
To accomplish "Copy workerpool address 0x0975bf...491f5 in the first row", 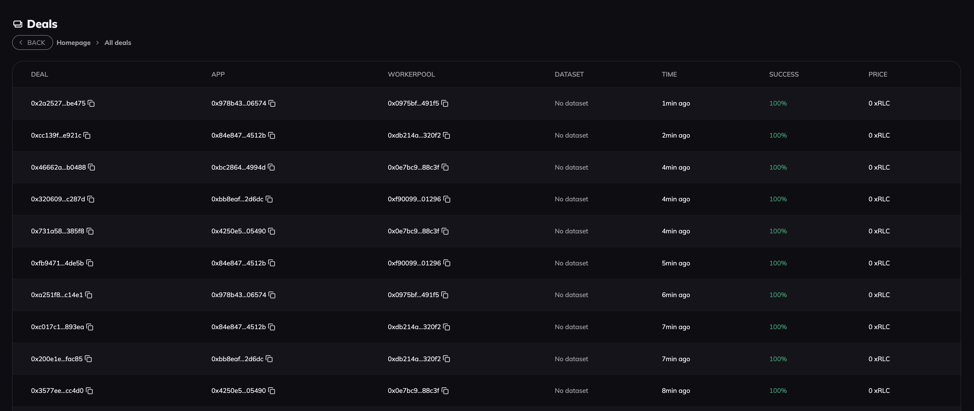I will (x=445, y=103).
